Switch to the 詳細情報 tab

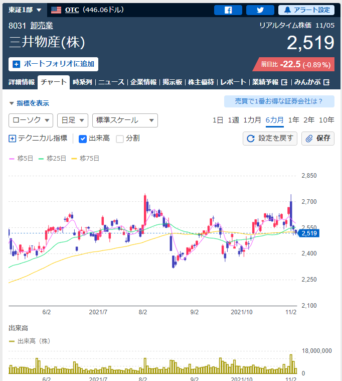22,82
